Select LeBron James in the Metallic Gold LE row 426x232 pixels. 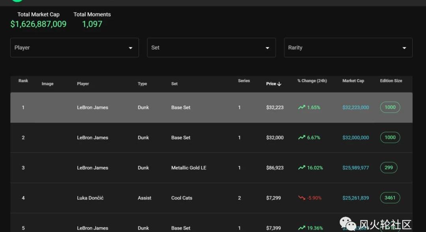click(x=93, y=168)
